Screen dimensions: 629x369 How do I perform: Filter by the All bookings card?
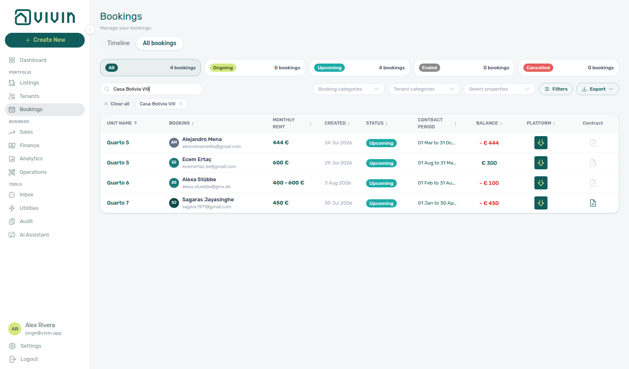pos(150,68)
